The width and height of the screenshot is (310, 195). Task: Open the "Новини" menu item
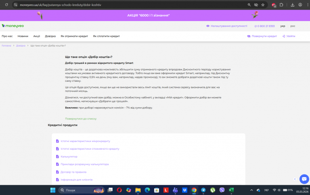click(23, 36)
